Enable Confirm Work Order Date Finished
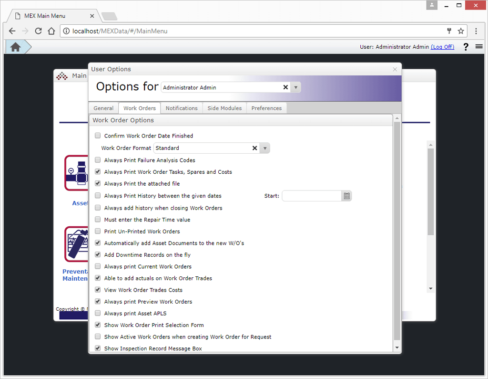This screenshot has height=379, width=488. pos(98,136)
